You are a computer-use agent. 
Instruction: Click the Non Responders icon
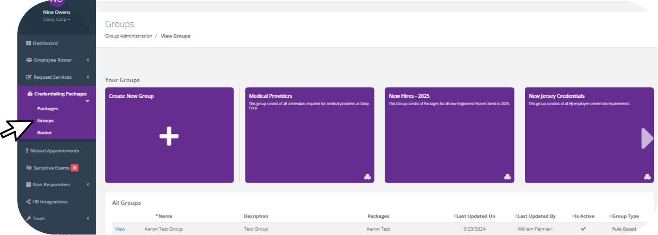tap(28, 184)
